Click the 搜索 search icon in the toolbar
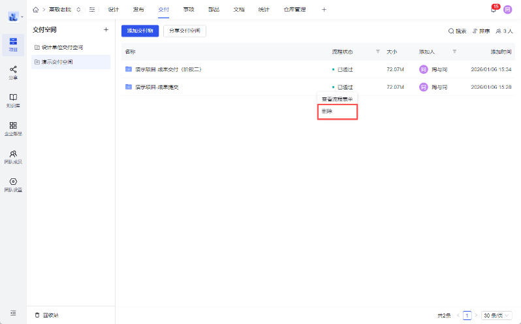 pyautogui.click(x=457, y=31)
